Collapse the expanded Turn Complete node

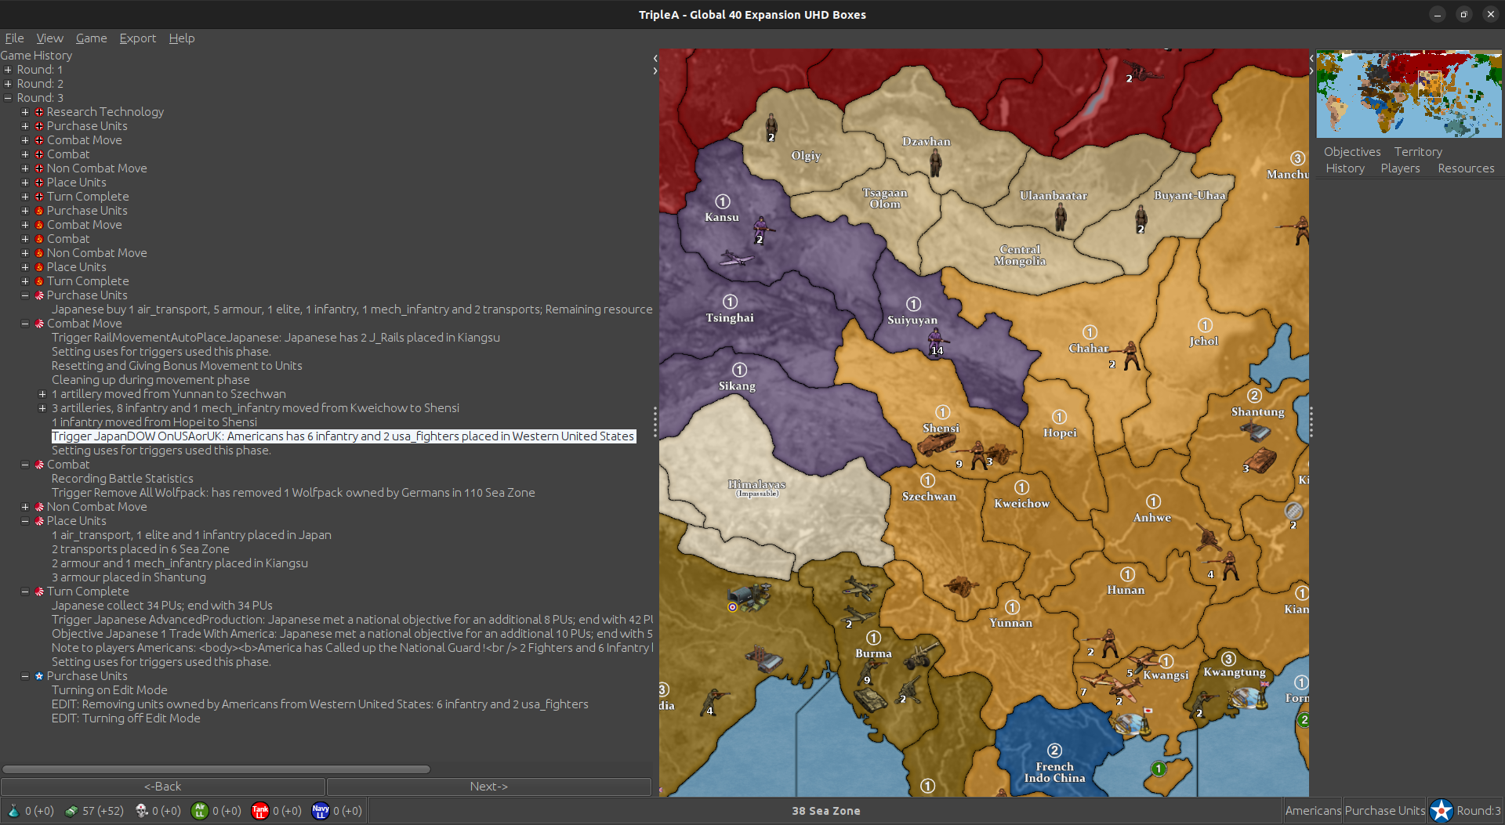pos(25,592)
